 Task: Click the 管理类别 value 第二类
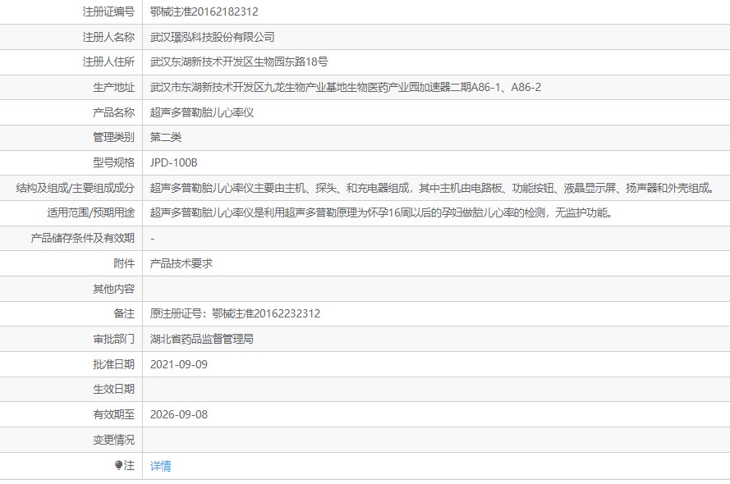pos(166,137)
